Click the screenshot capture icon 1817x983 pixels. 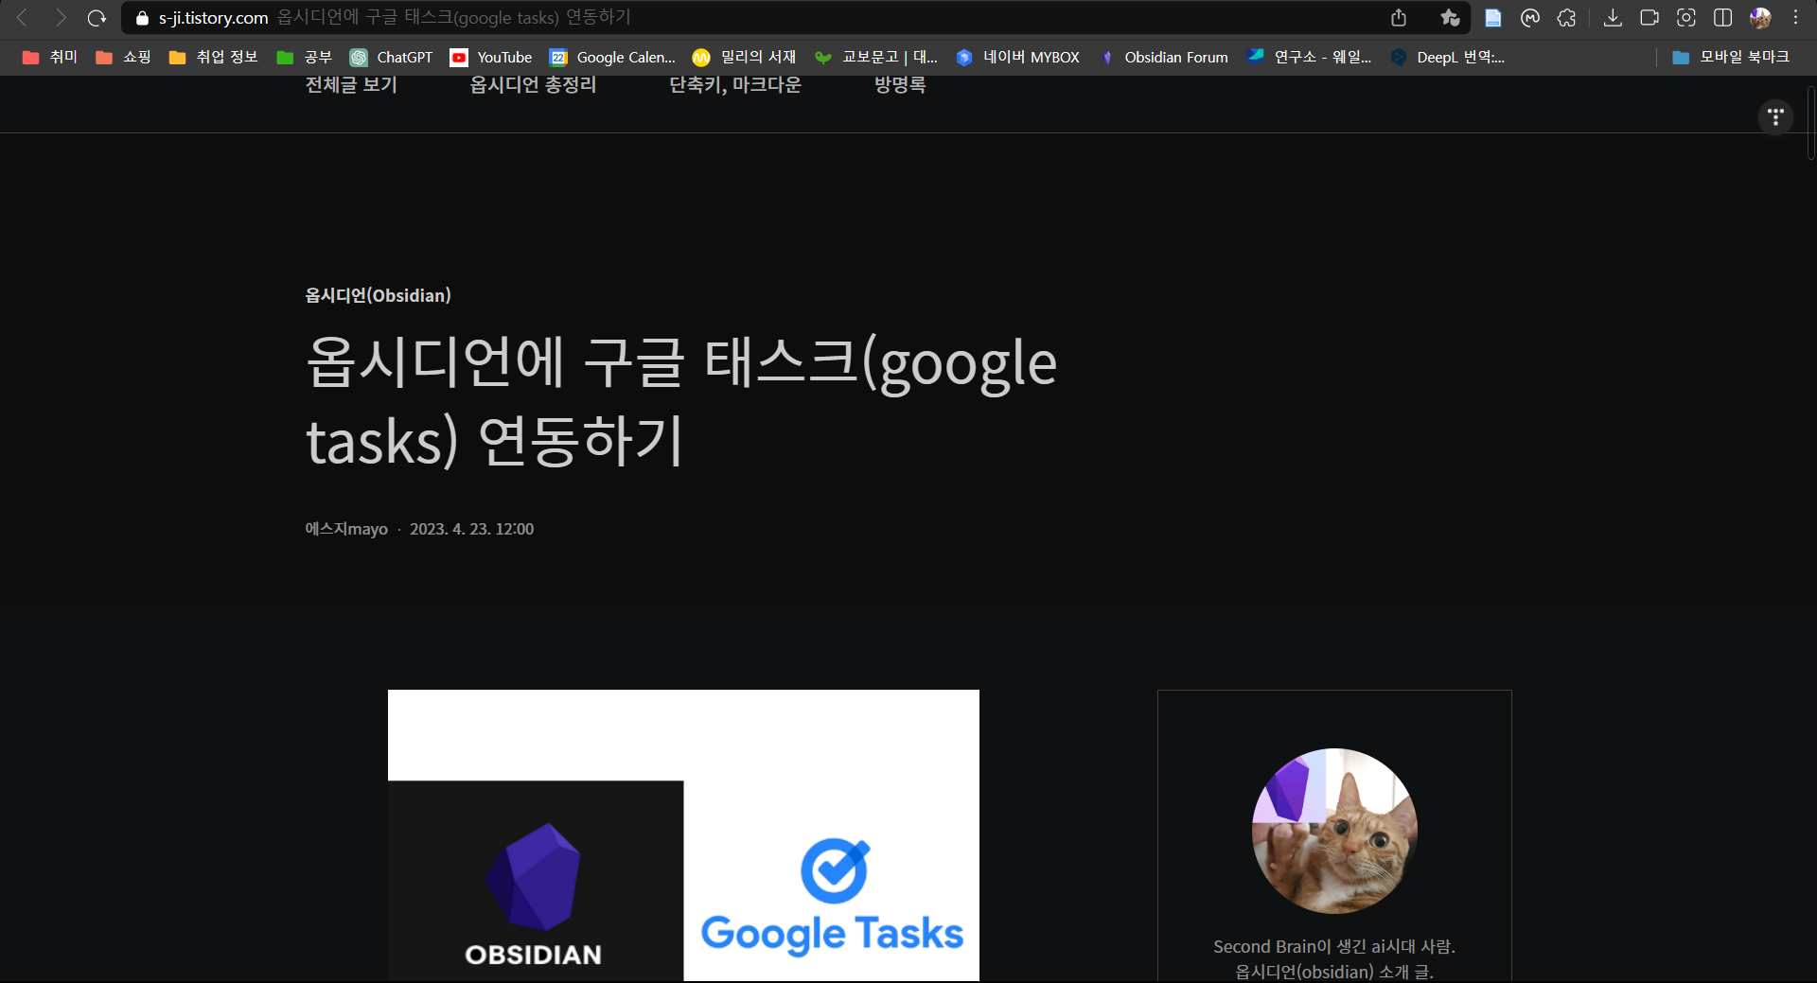coord(1686,17)
